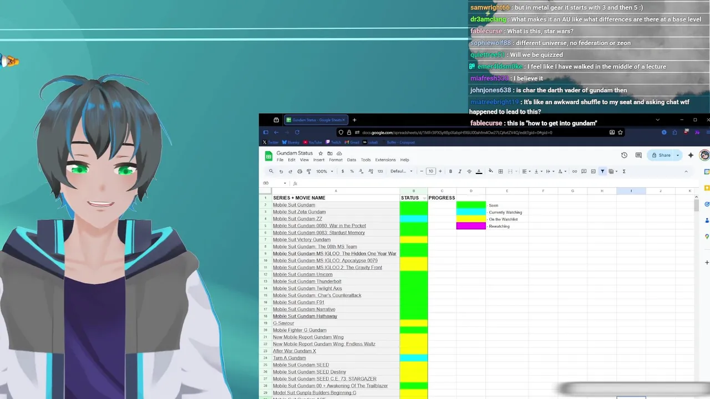Toggle the filter on the sheet

point(602,171)
